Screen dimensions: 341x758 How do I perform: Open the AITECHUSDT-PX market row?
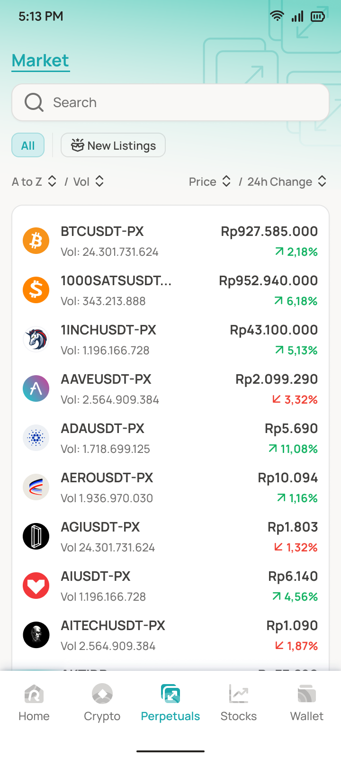(170, 635)
